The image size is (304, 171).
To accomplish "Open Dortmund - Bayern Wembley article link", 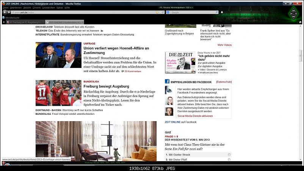I will [x=69, y=110].
